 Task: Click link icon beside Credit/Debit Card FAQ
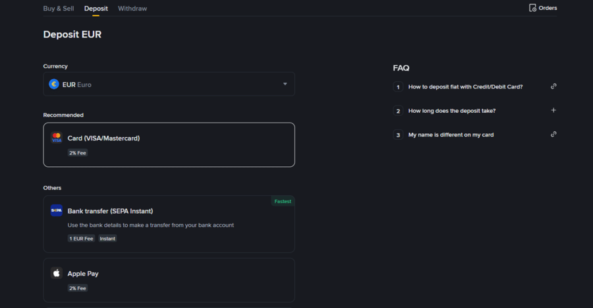coord(553,86)
